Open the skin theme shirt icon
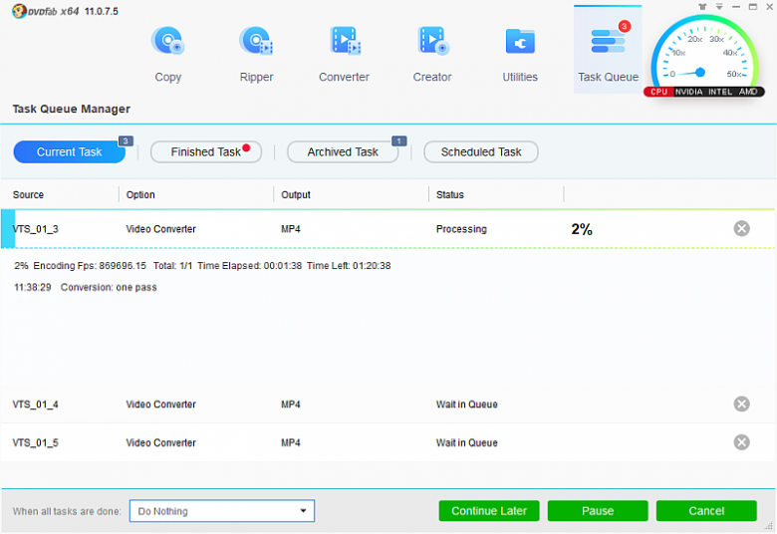Screen dimensions: 777x534 [702, 7]
